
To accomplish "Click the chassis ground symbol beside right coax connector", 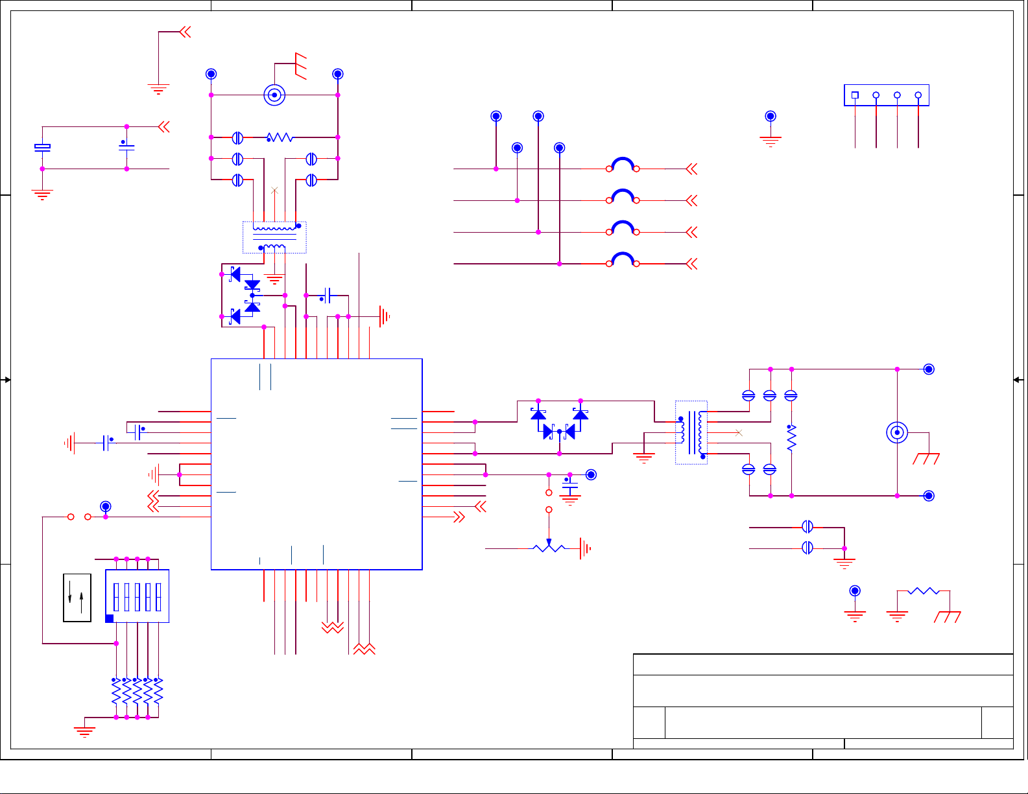I will [x=926, y=459].
